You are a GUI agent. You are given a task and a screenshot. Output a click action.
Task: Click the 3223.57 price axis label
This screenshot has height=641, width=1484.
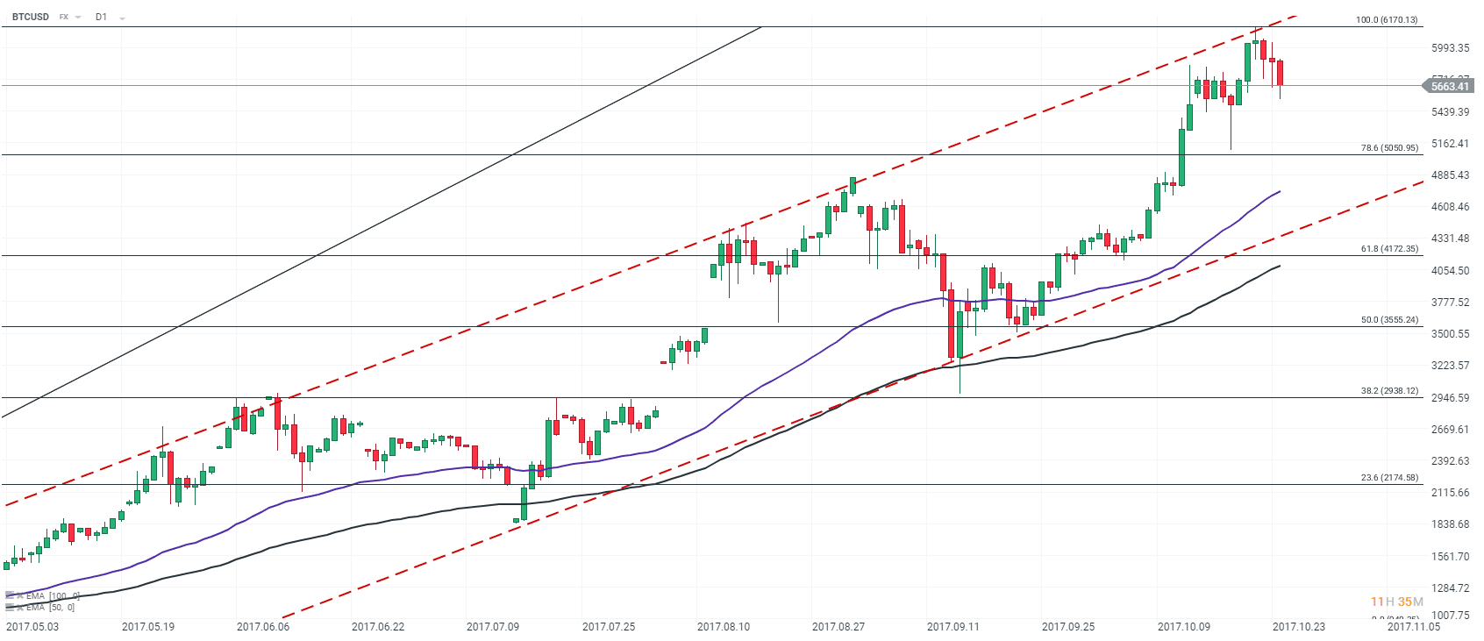click(1451, 366)
